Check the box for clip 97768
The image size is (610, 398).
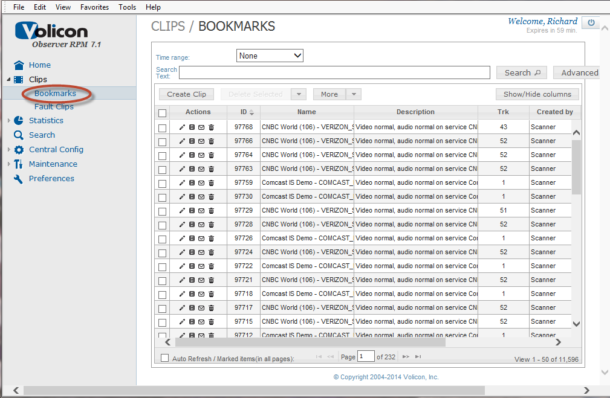pyautogui.click(x=162, y=128)
